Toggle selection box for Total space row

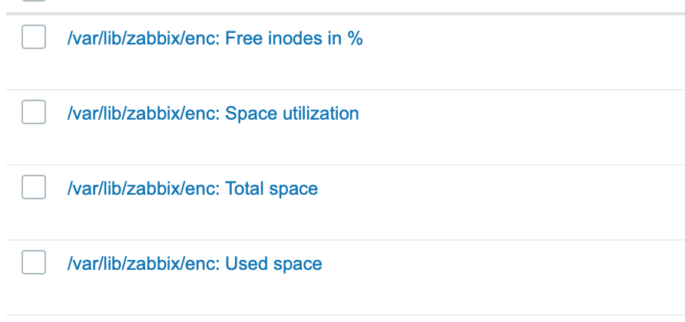pyautogui.click(x=34, y=188)
